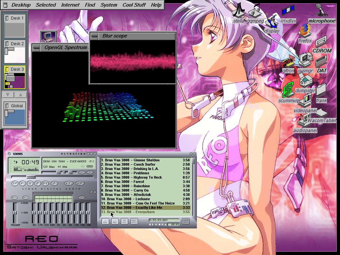Click the 16K equalizer band slider
This screenshot has height=255, width=340.
tap(88, 212)
